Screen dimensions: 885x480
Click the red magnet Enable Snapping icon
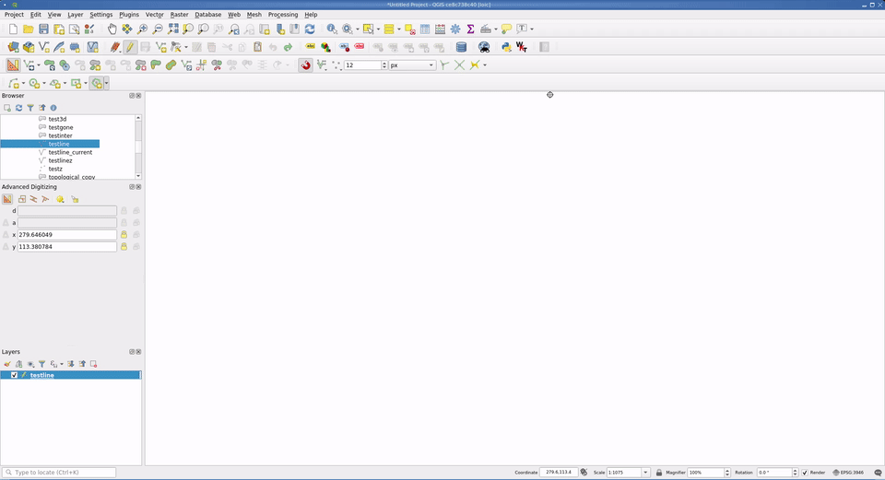(306, 65)
